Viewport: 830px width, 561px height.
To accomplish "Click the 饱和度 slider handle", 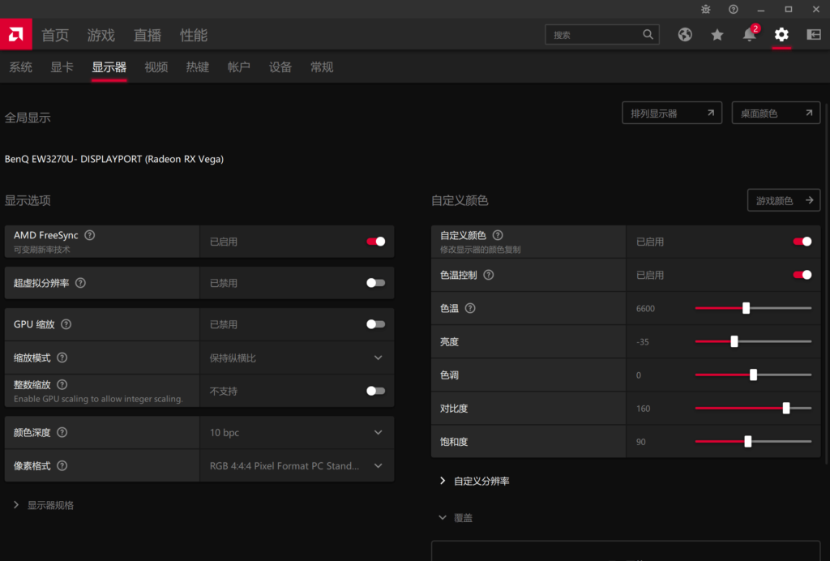I will (748, 441).
